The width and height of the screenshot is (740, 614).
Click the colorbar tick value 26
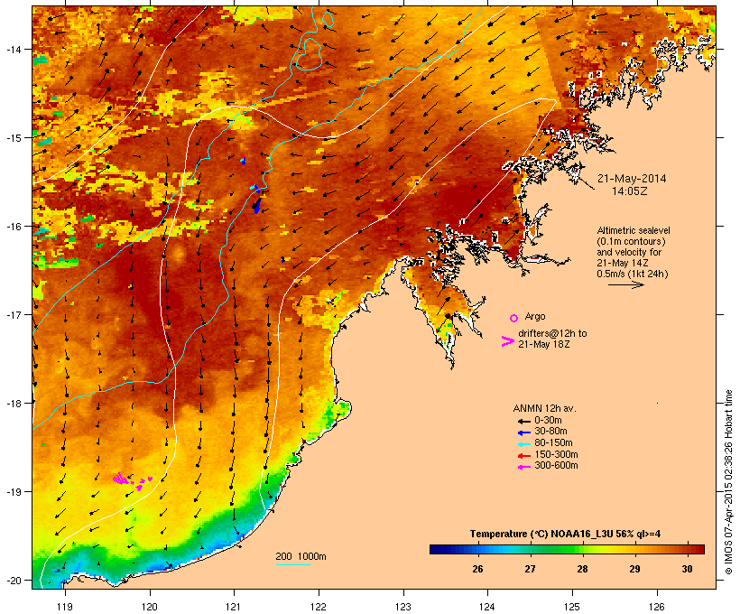click(x=477, y=569)
